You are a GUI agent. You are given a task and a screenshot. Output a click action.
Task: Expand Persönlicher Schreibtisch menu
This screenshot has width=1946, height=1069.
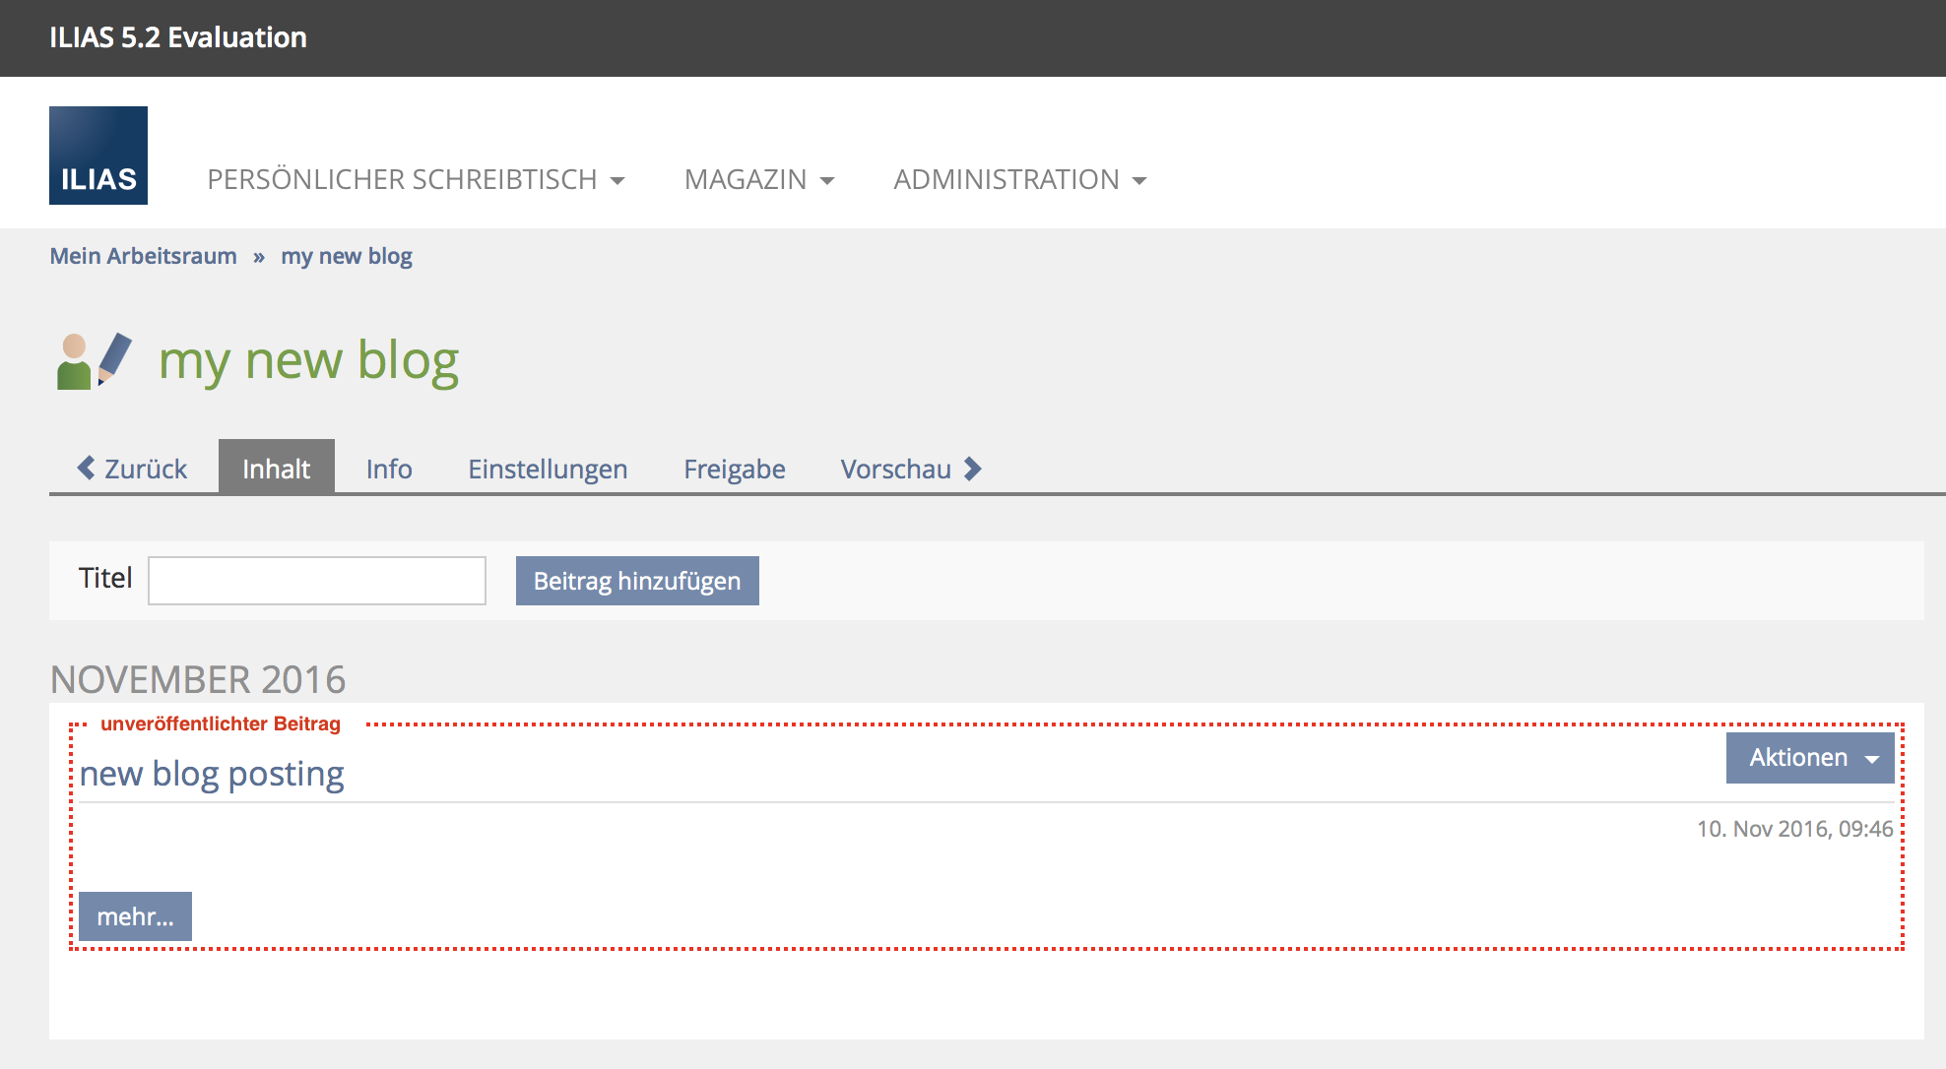pos(415,179)
